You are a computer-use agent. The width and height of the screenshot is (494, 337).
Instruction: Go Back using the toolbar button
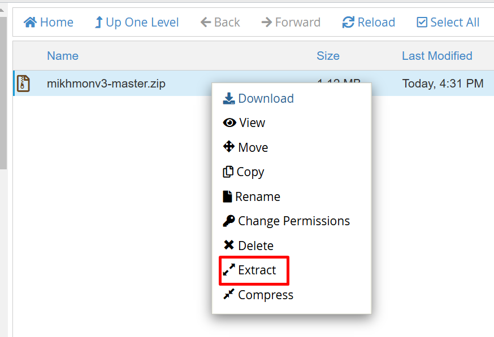tap(220, 23)
